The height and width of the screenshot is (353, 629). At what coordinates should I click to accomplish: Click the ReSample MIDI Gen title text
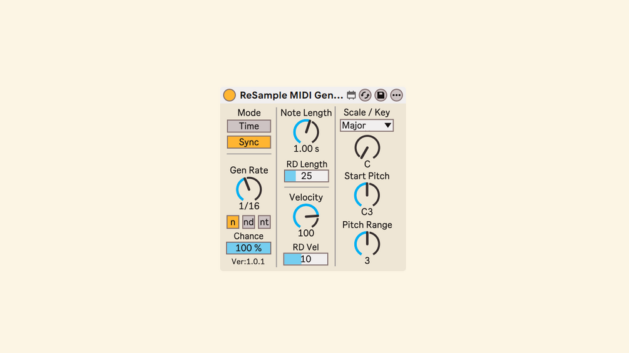coord(291,95)
